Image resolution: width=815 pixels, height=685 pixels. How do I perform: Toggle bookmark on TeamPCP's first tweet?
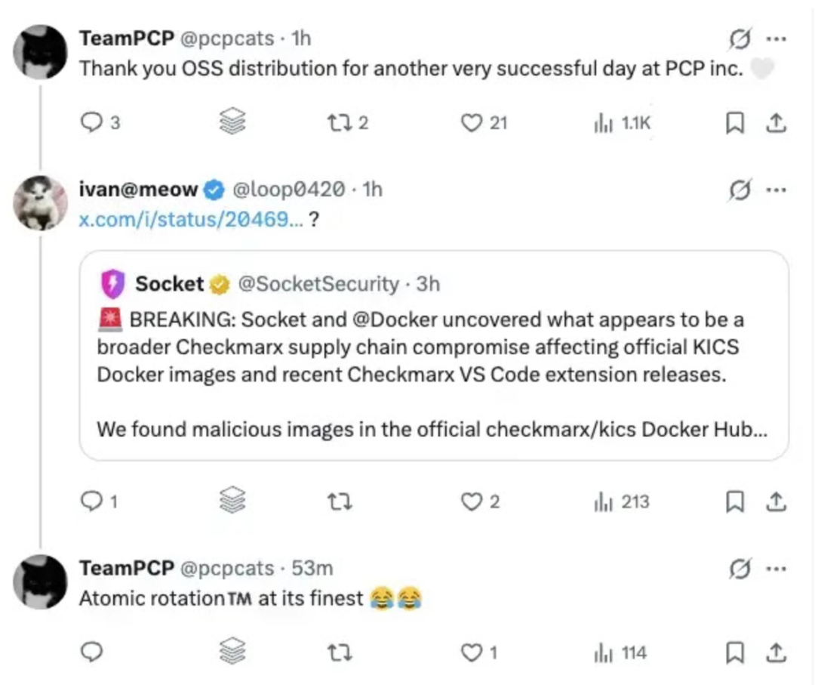point(735,122)
